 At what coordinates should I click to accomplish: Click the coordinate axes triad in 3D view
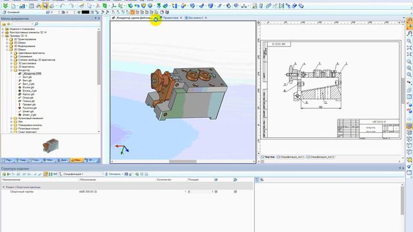tap(122, 149)
